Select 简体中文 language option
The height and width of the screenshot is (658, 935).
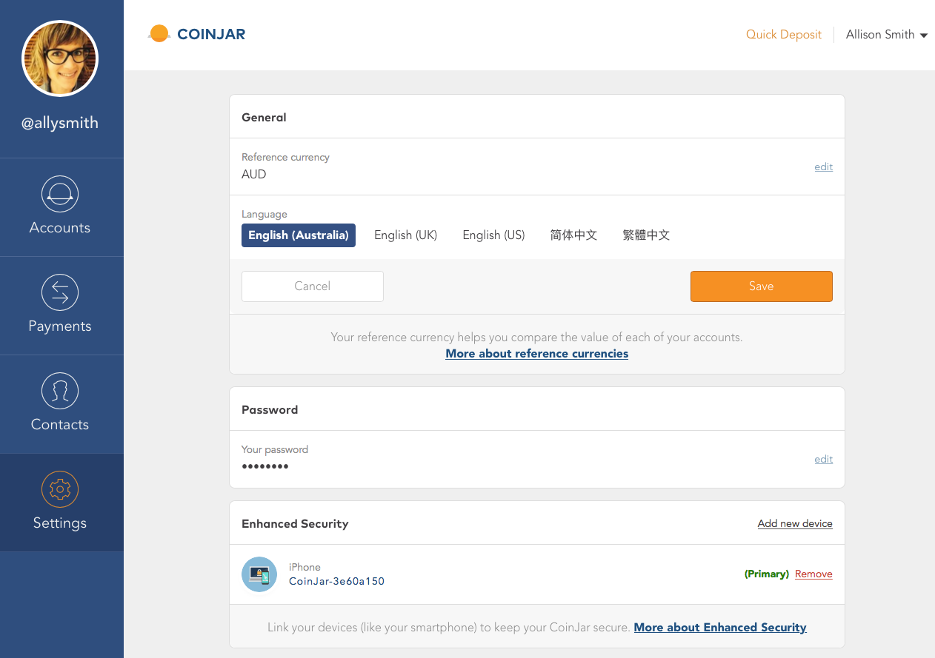pos(573,235)
